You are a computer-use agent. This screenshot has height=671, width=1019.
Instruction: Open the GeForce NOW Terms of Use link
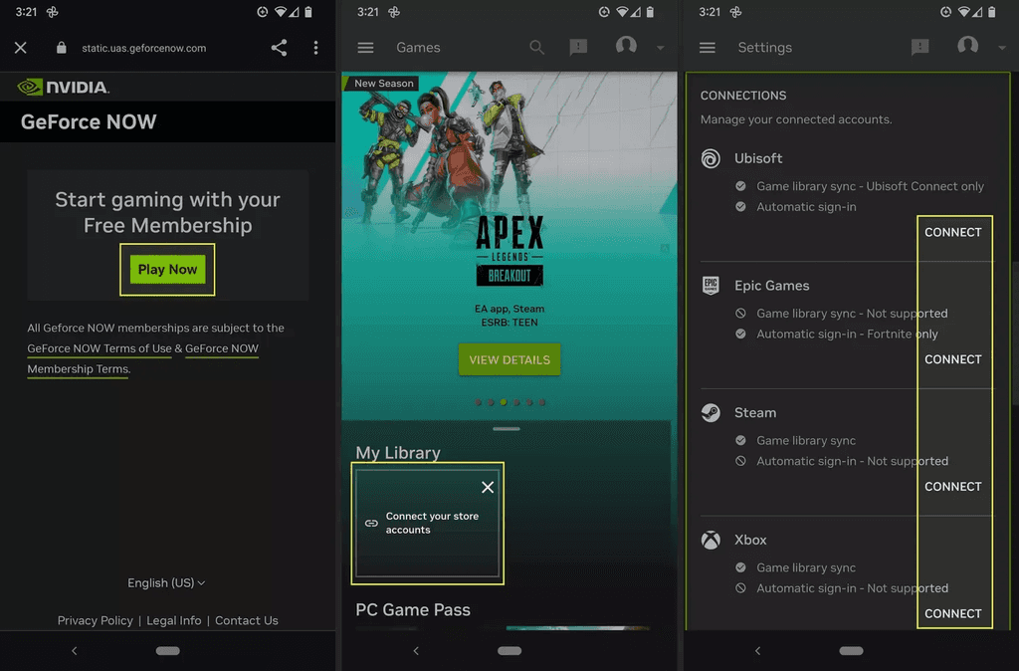tap(100, 348)
